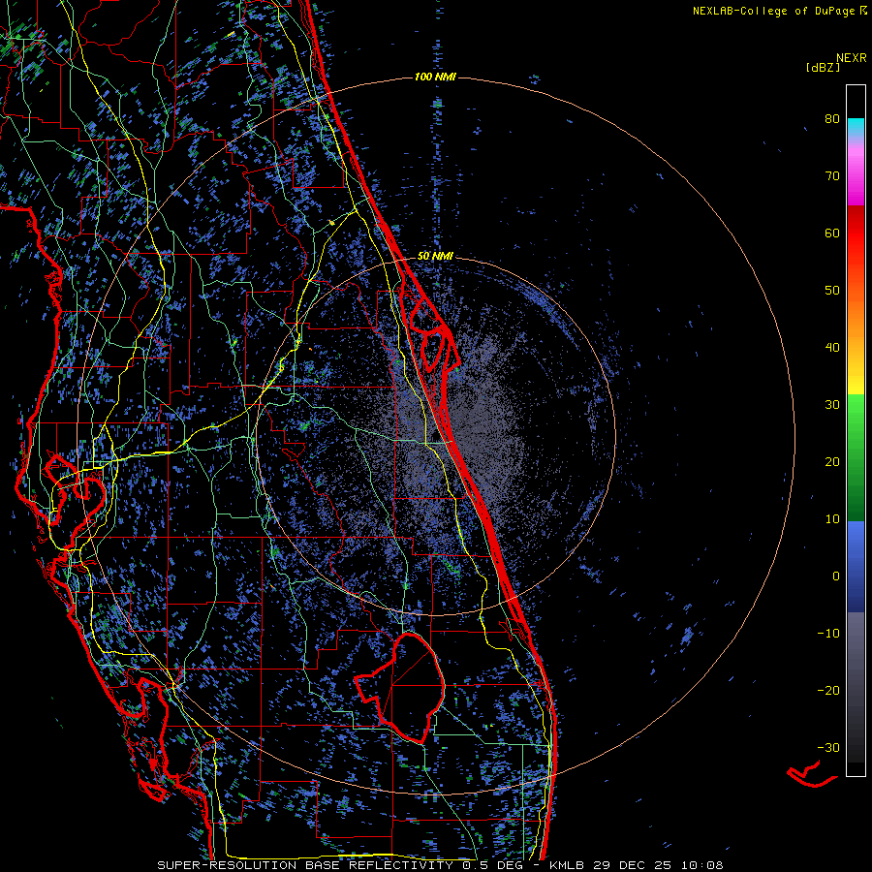Screen dimensions: 872x872
Task: Click the cyan top of color bar
Action: click(x=856, y=128)
